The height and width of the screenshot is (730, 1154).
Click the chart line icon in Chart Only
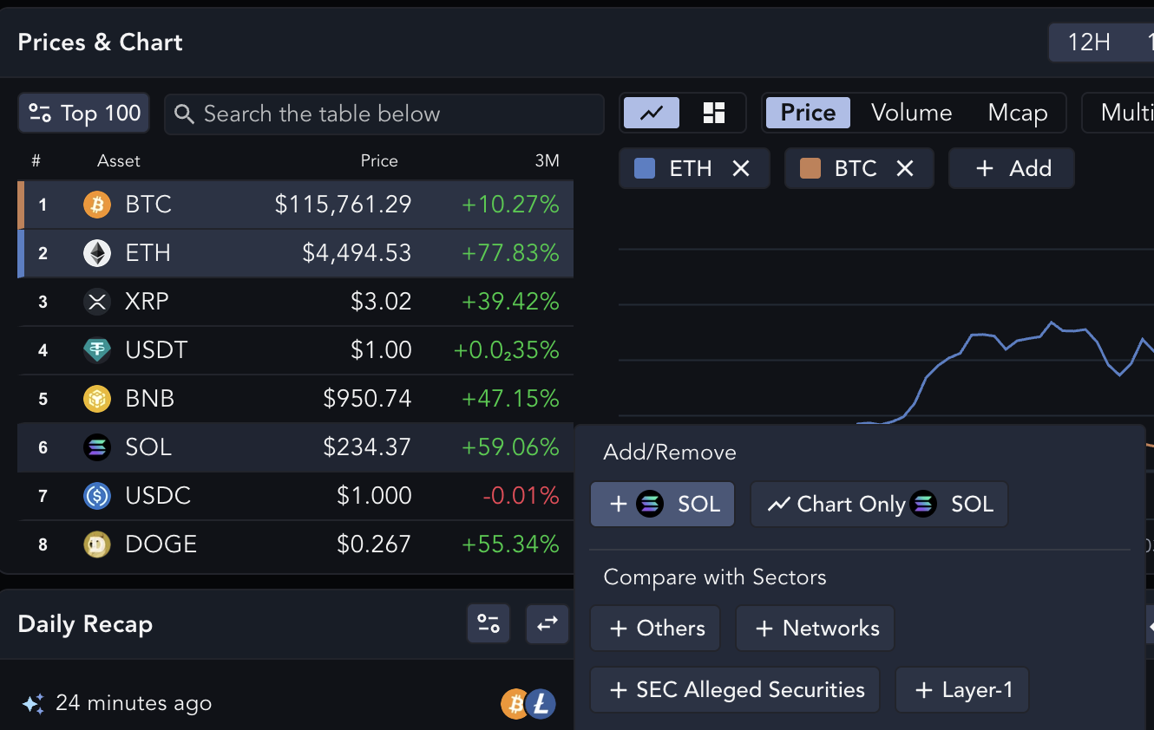(x=778, y=505)
